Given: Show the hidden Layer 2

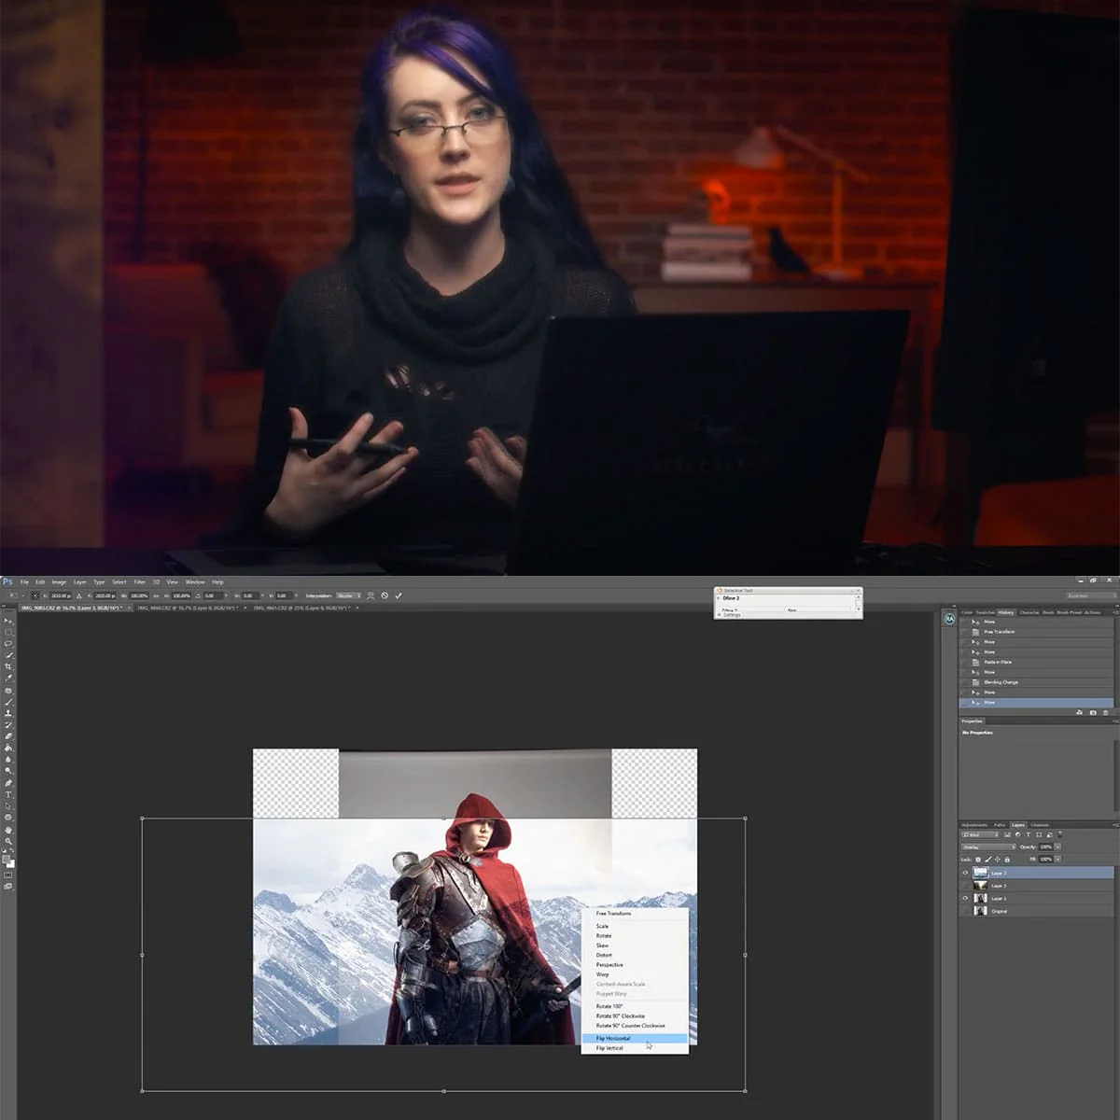Looking at the screenshot, I should 965,886.
